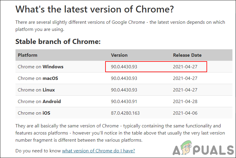This screenshot has height=158, width=236.
Task: Click the Android version number 90.0.4430.91
Action: point(124,101)
